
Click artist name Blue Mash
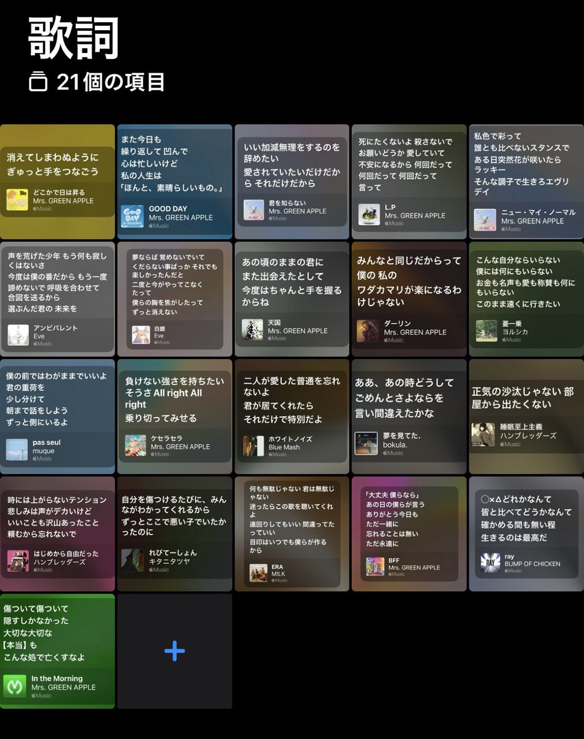coord(285,447)
